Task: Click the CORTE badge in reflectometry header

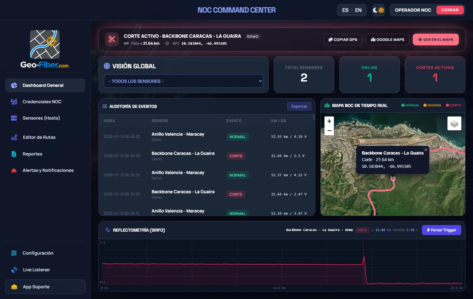Action: (362, 230)
